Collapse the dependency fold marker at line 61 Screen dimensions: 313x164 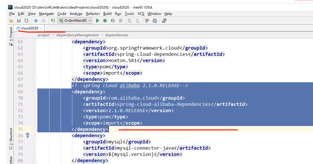click(x=35, y=42)
